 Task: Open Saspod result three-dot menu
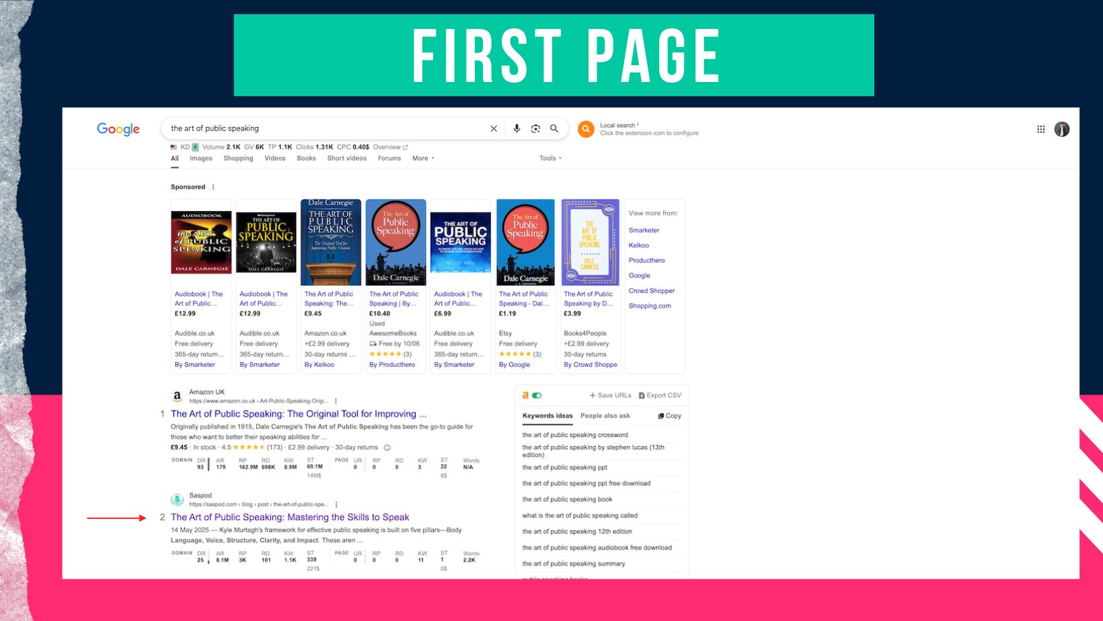tap(336, 505)
